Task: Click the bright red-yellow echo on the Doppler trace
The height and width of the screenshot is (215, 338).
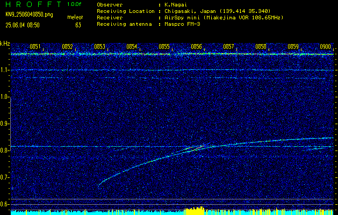Action: 198,148
